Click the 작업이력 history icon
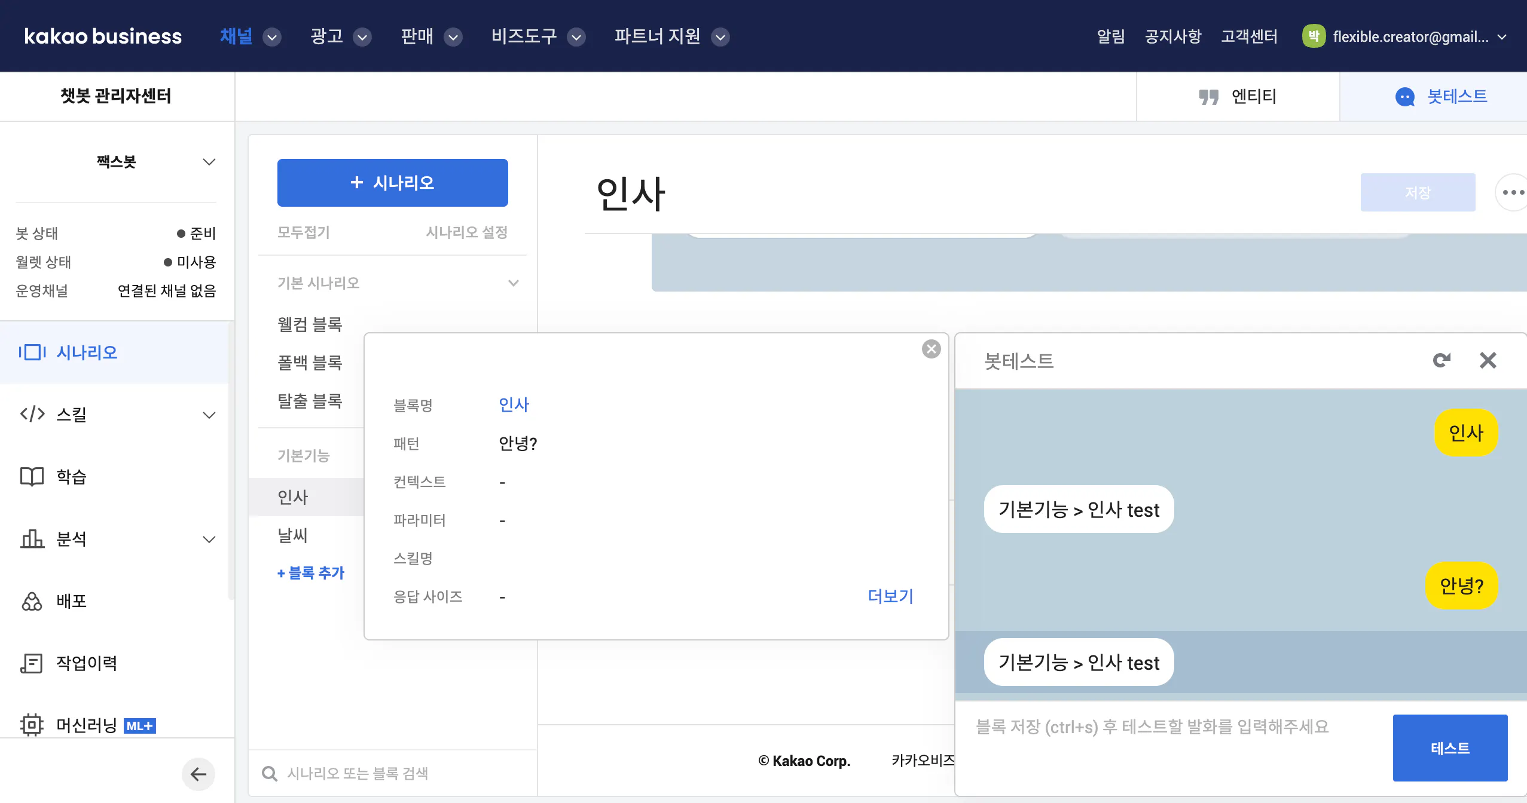The image size is (1527, 803). 32,663
